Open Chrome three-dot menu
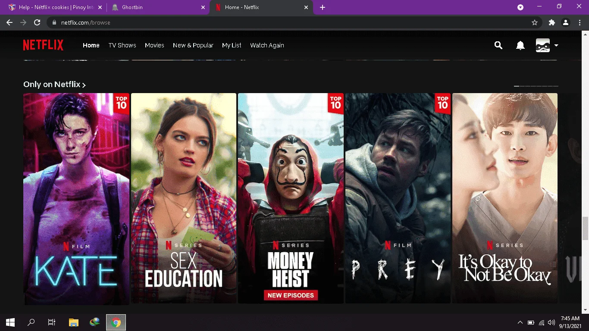The width and height of the screenshot is (589, 331). tap(579, 22)
